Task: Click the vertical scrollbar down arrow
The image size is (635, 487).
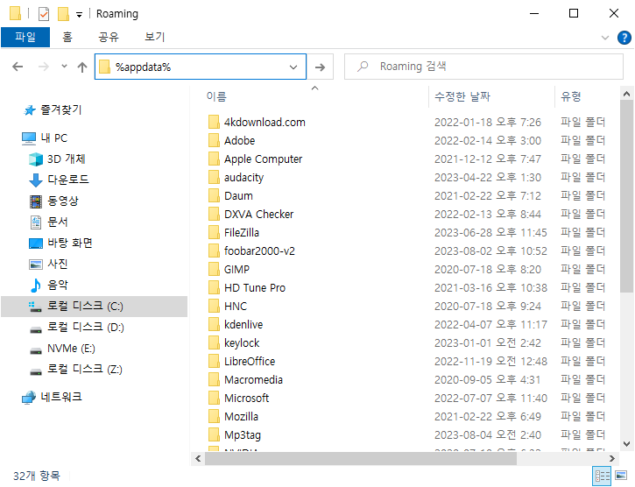Action: (626, 444)
